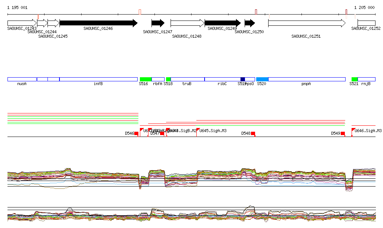Viewport: 383px width, 228px height.
Task: Click the infB gene segment
Action: pos(98,79)
